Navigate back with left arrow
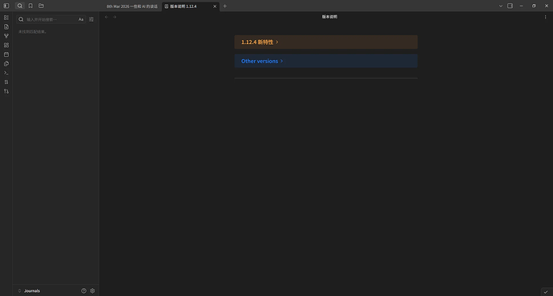553x296 pixels. pyautogui.click(x=107, y=17)
